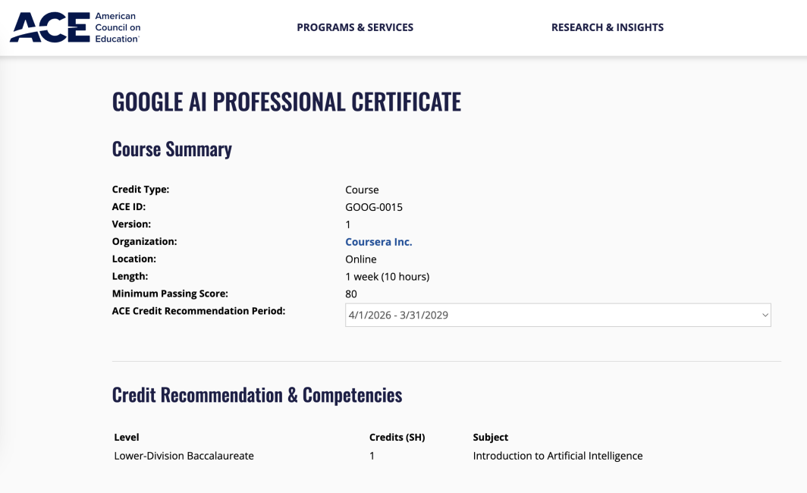Click the Subject column header
This screenshot has height=493, width=807.
tap(491, 438)
